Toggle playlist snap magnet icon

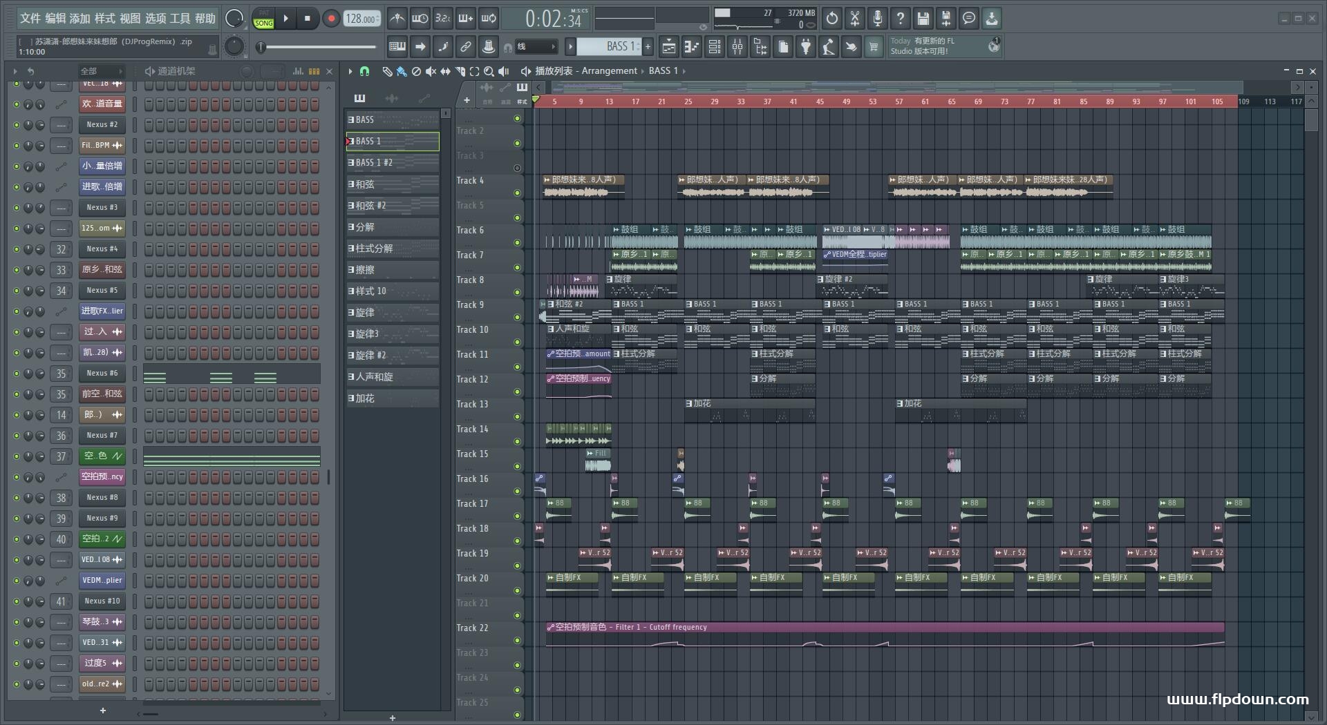[x=364, y=71]
